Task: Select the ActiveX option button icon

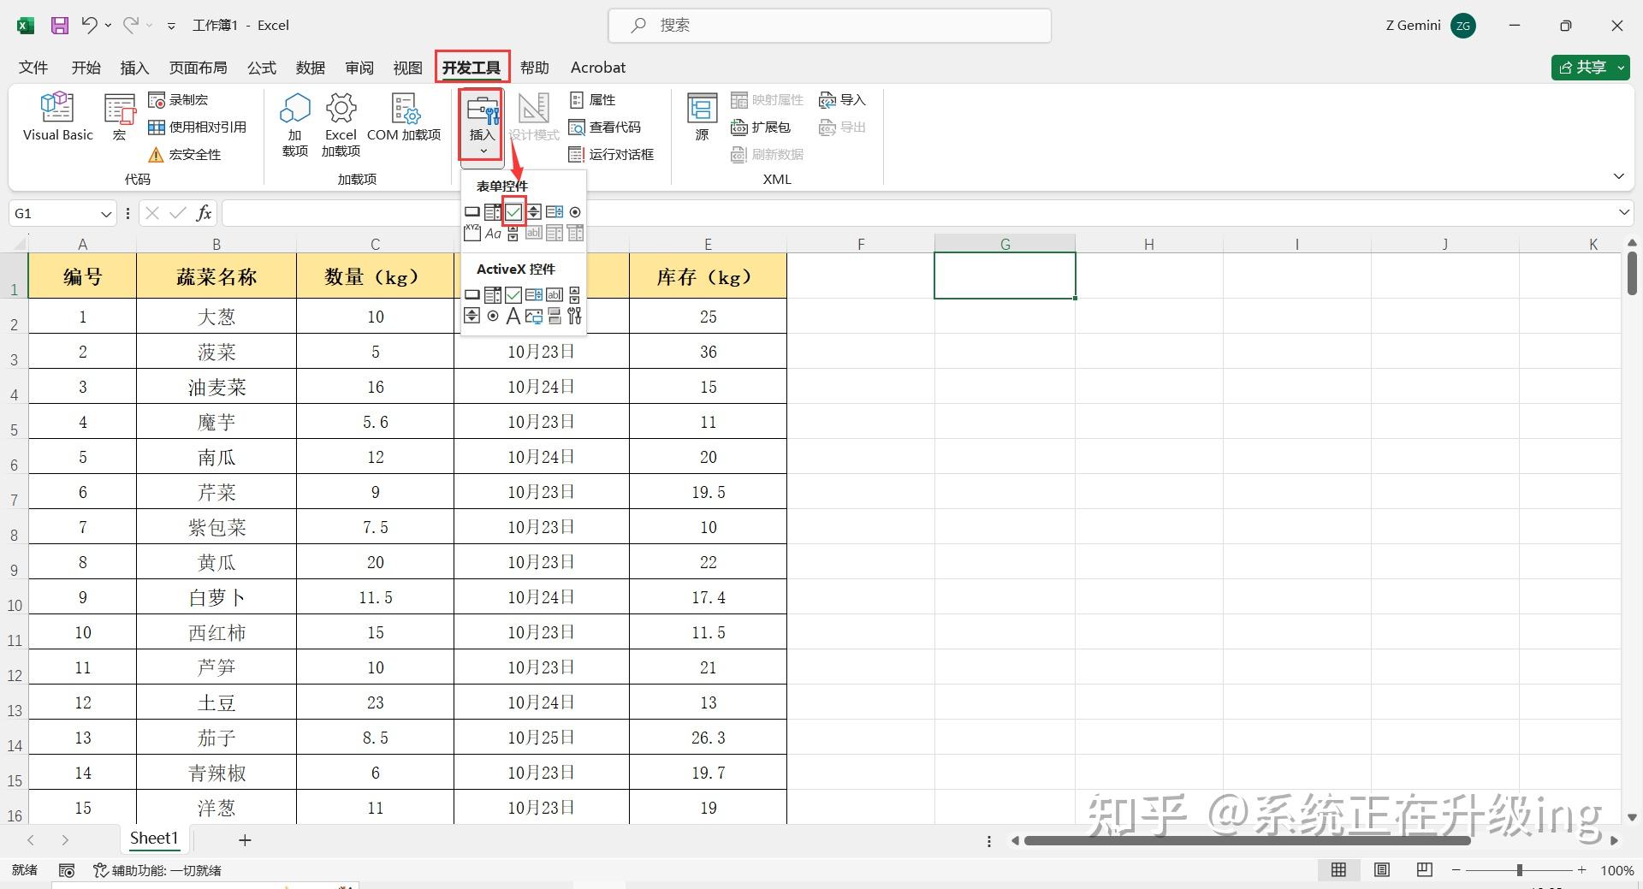Action: coord(493,317)
